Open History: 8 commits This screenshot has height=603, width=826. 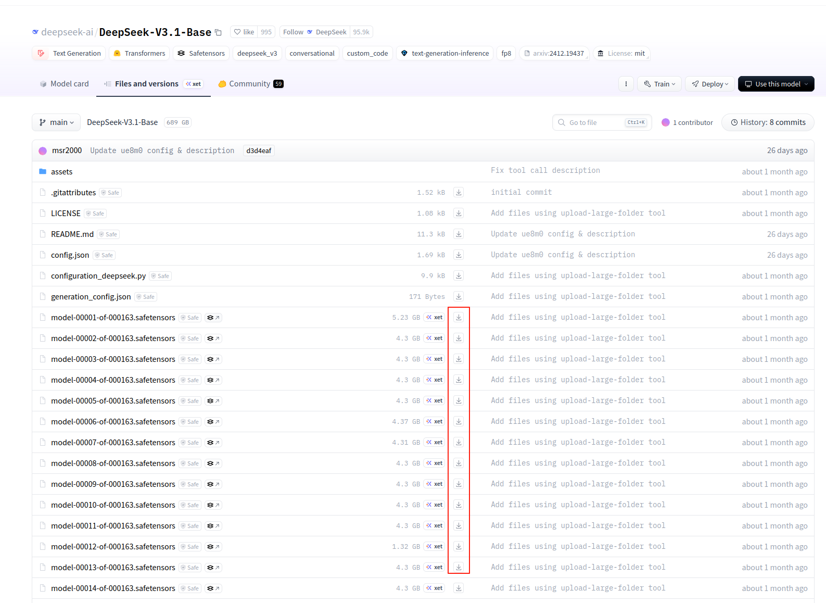pos(768,122)
